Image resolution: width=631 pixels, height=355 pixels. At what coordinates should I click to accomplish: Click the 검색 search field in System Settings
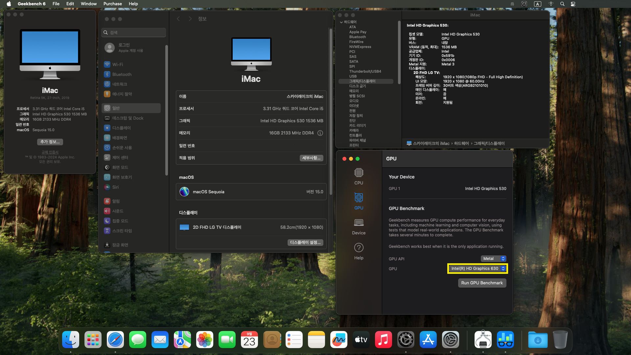134,33
